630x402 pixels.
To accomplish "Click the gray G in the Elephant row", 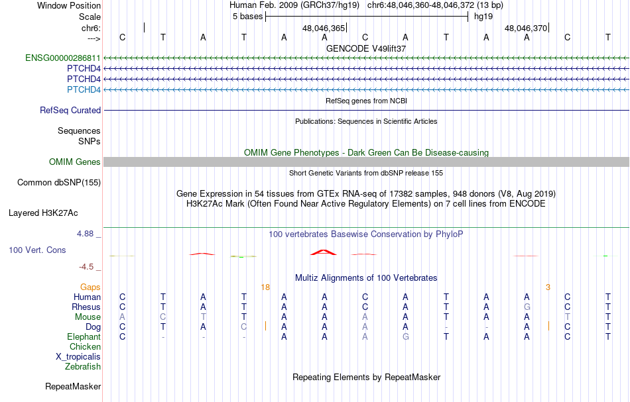I will (x=405, y=336).
